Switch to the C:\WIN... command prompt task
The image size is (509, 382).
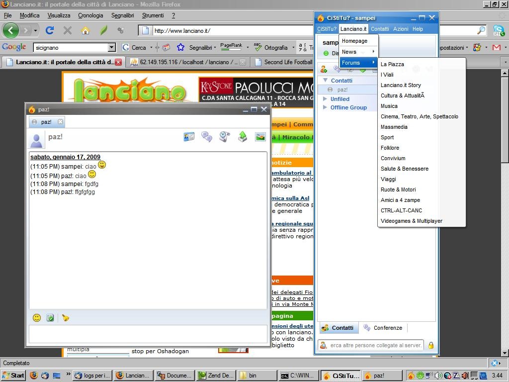click(298, 376)
